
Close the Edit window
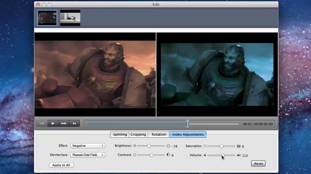click(38, 4)
